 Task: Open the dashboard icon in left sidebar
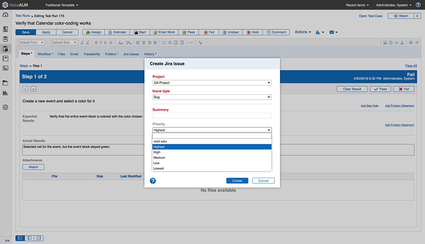tap(6, 15)
